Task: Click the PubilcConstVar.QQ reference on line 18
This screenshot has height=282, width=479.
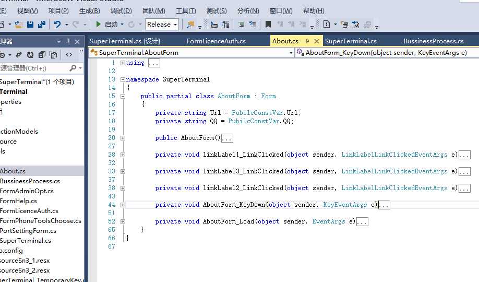Action: click(x=259, y=121)
